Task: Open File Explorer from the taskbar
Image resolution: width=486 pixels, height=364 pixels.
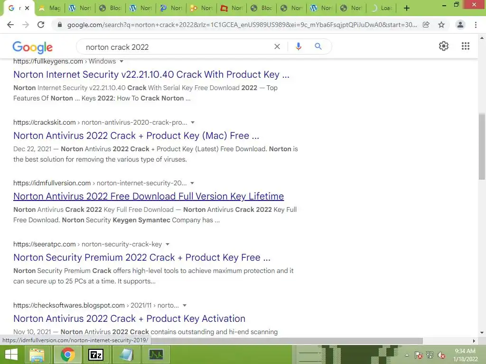Action: tap(37, 355)
